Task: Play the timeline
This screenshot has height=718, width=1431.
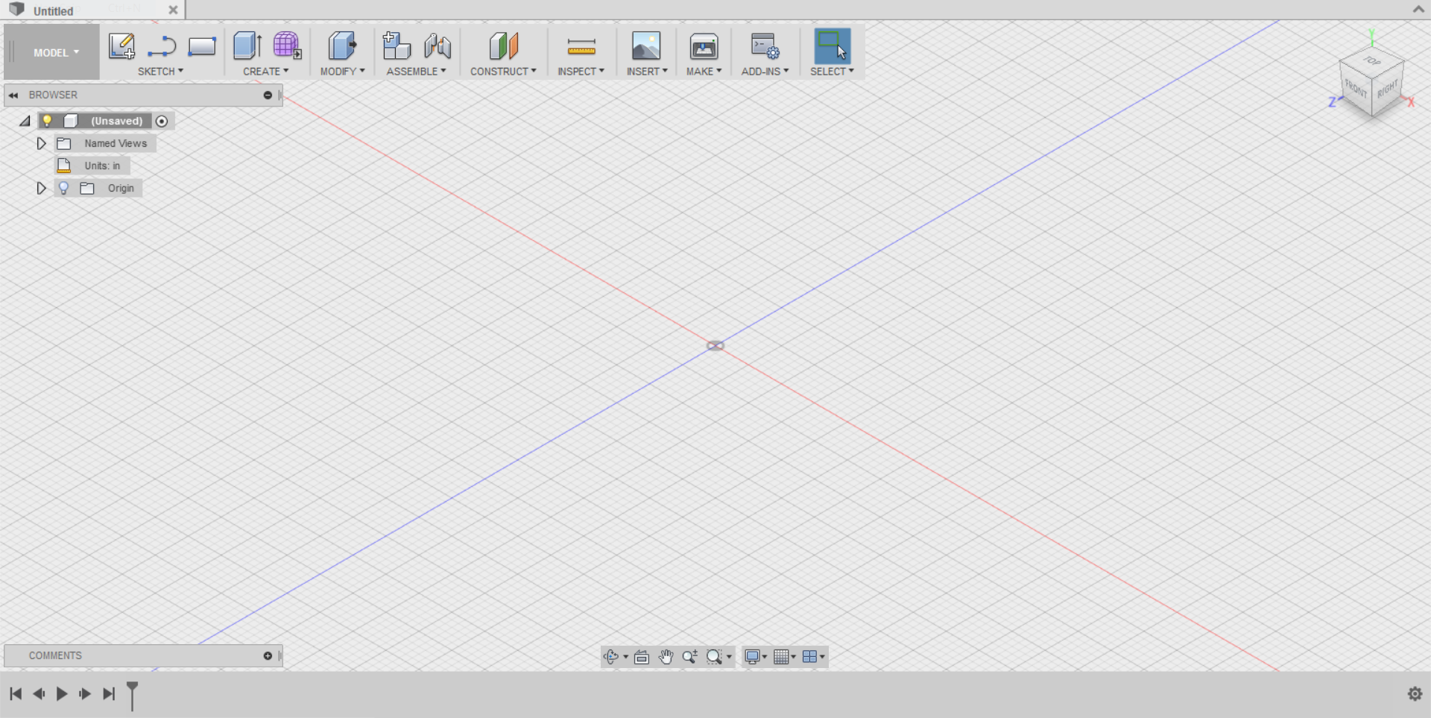Action: [x=62, y=694]
